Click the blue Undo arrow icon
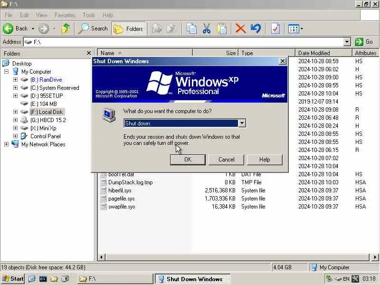This screenshot has height=285, width=380. pos(256,28)
